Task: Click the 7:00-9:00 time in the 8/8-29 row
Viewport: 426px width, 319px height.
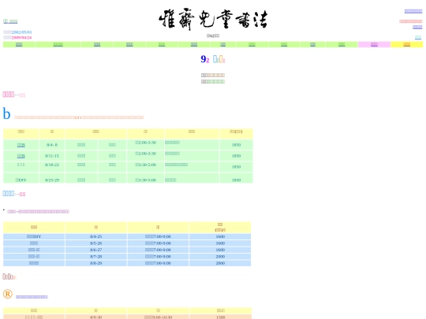Action: pos(158,263)
